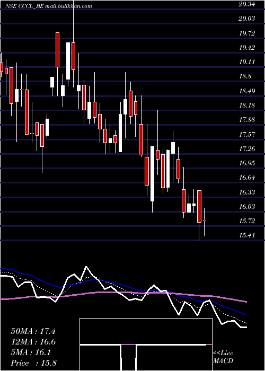
Task: Click the tallest red candle near 19.72
Action: tap(57, 50)
